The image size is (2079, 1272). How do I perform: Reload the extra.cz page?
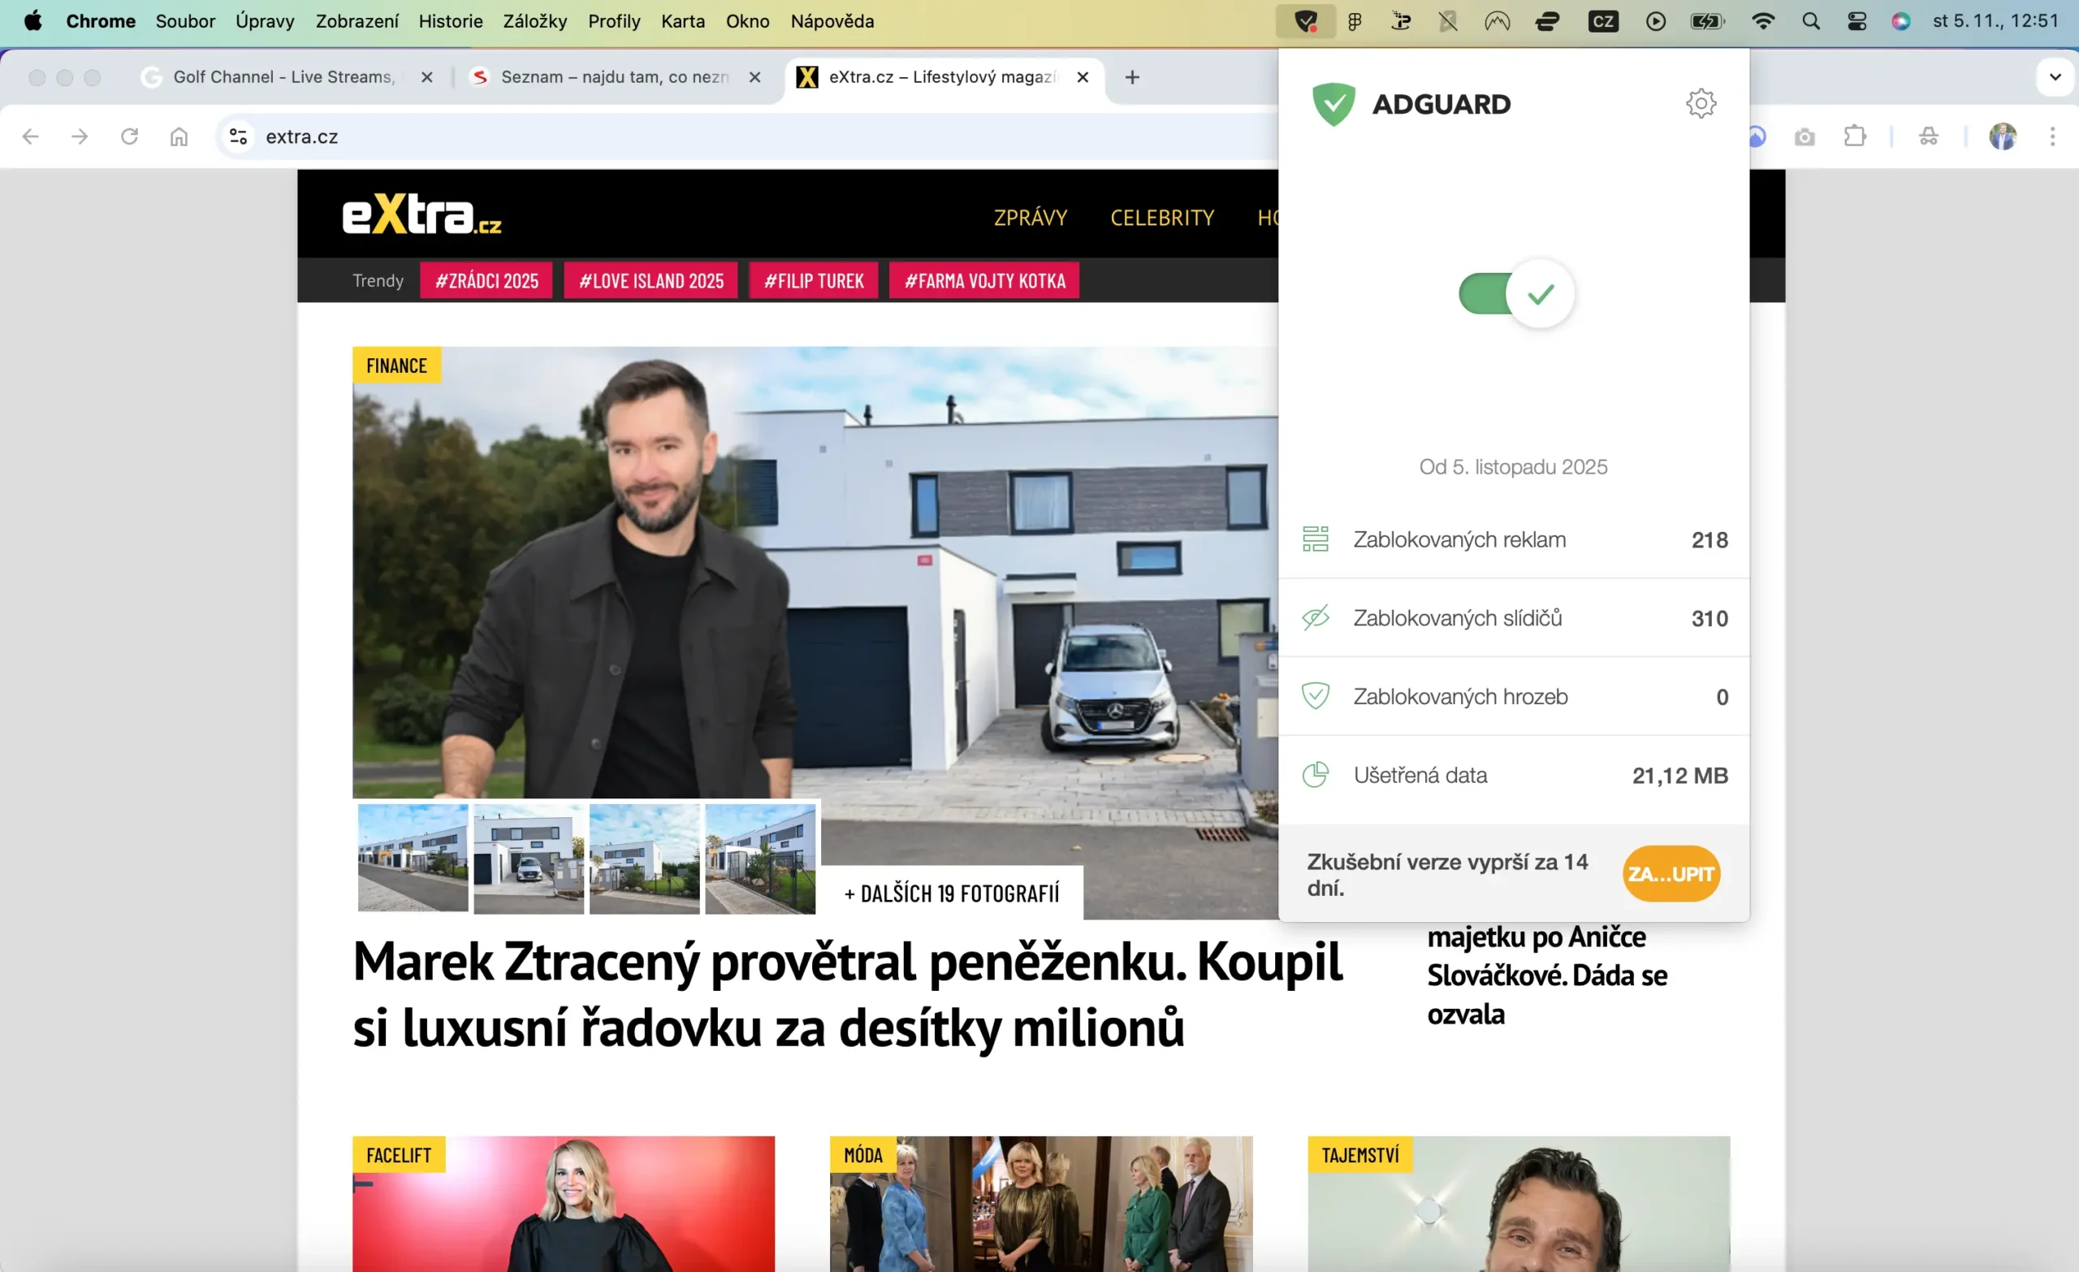click(x=130, y=136)
